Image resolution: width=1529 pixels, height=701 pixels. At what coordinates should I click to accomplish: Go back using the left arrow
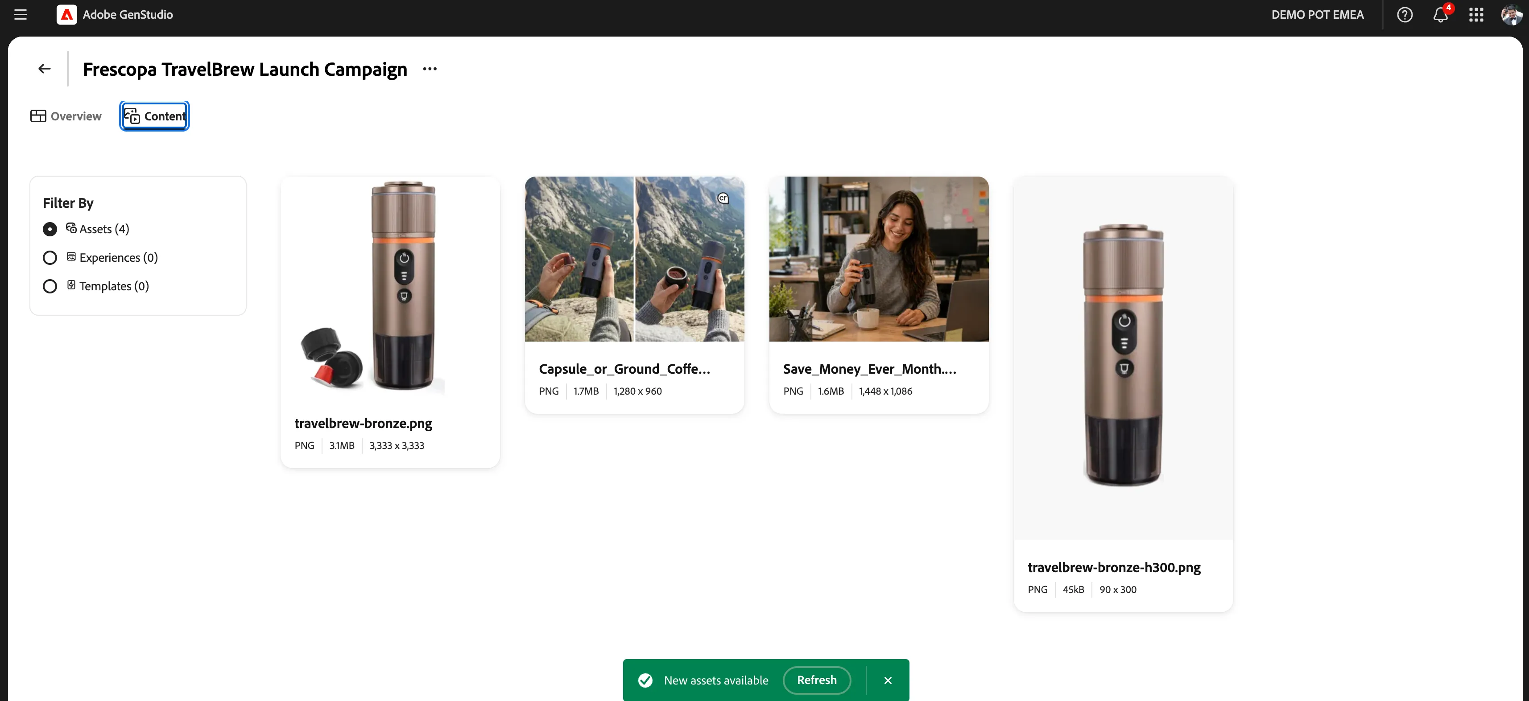[x=45, y=69]
